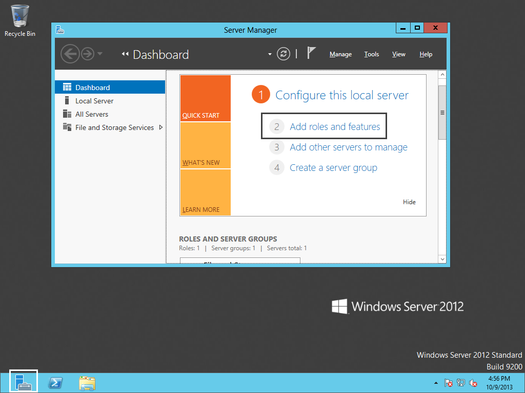Launch Windows PowerShell from the taskbar

pos(55,383)
